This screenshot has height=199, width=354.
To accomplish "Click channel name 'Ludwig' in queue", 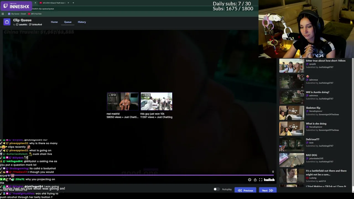I will [x=313, y=178].
